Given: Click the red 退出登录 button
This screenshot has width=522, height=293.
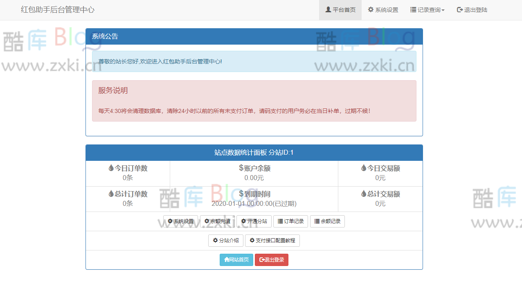Looking at the screenshot, I should click(x=272, y=260).
